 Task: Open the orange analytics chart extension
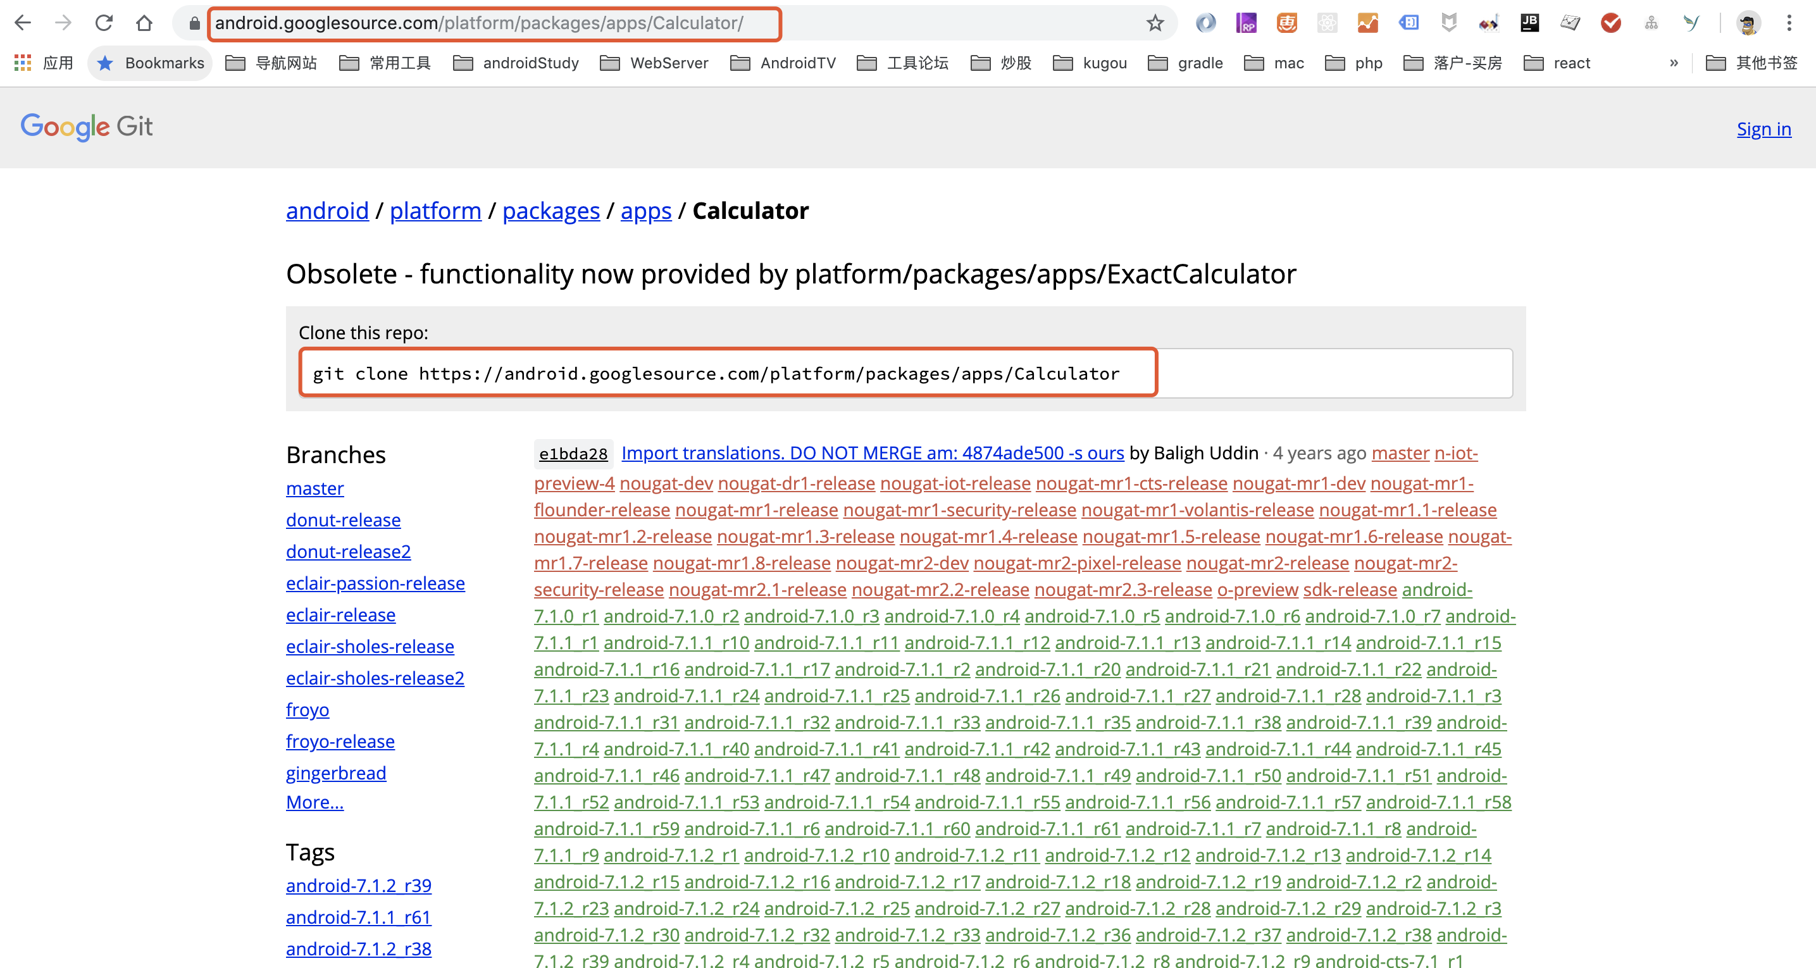click(x=1367, y=23)
